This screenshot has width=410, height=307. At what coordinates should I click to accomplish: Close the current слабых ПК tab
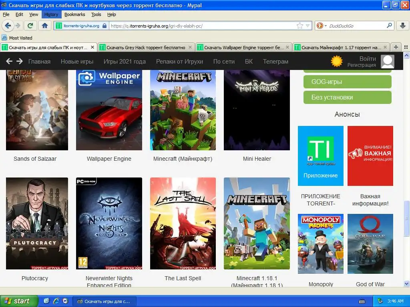(92, 47)
